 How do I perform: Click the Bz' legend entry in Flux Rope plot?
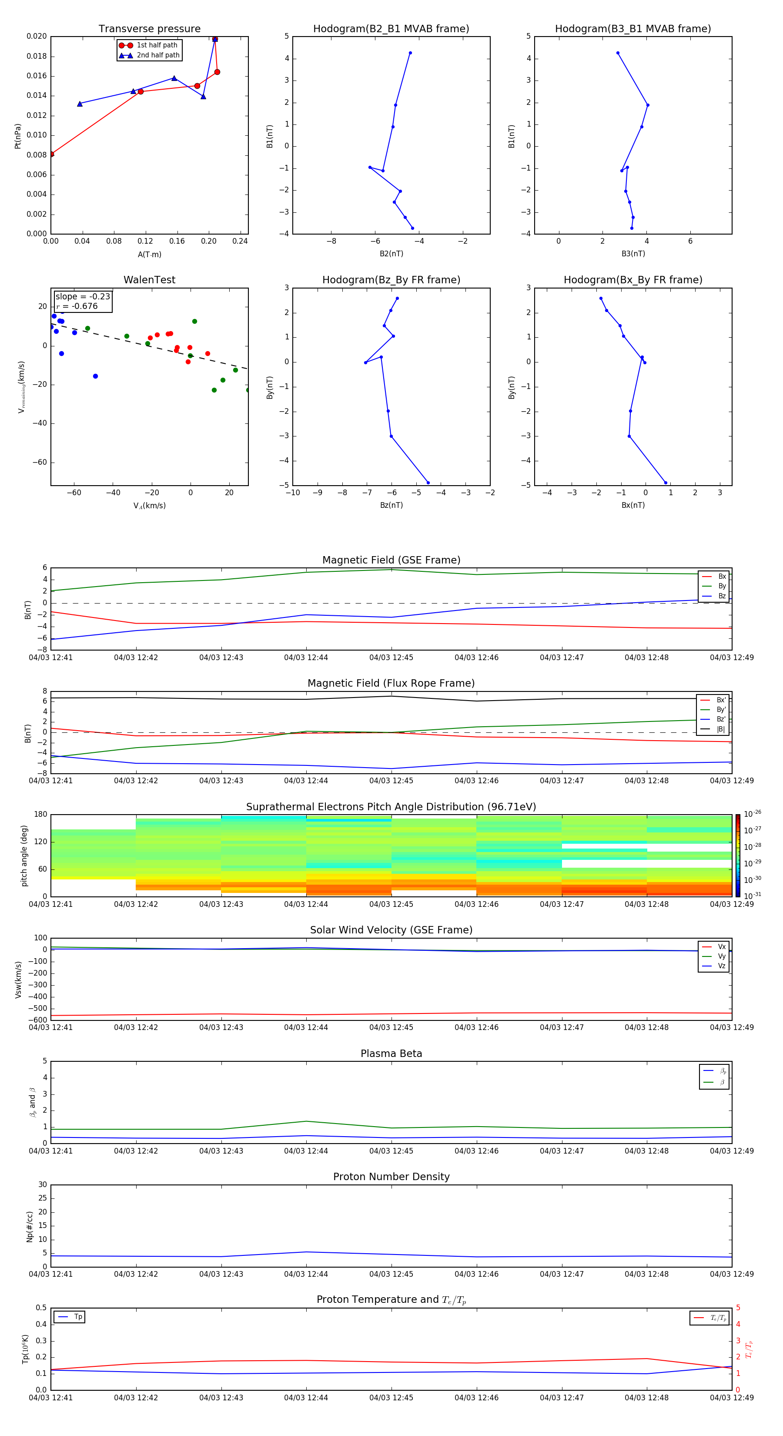(713, 720)
